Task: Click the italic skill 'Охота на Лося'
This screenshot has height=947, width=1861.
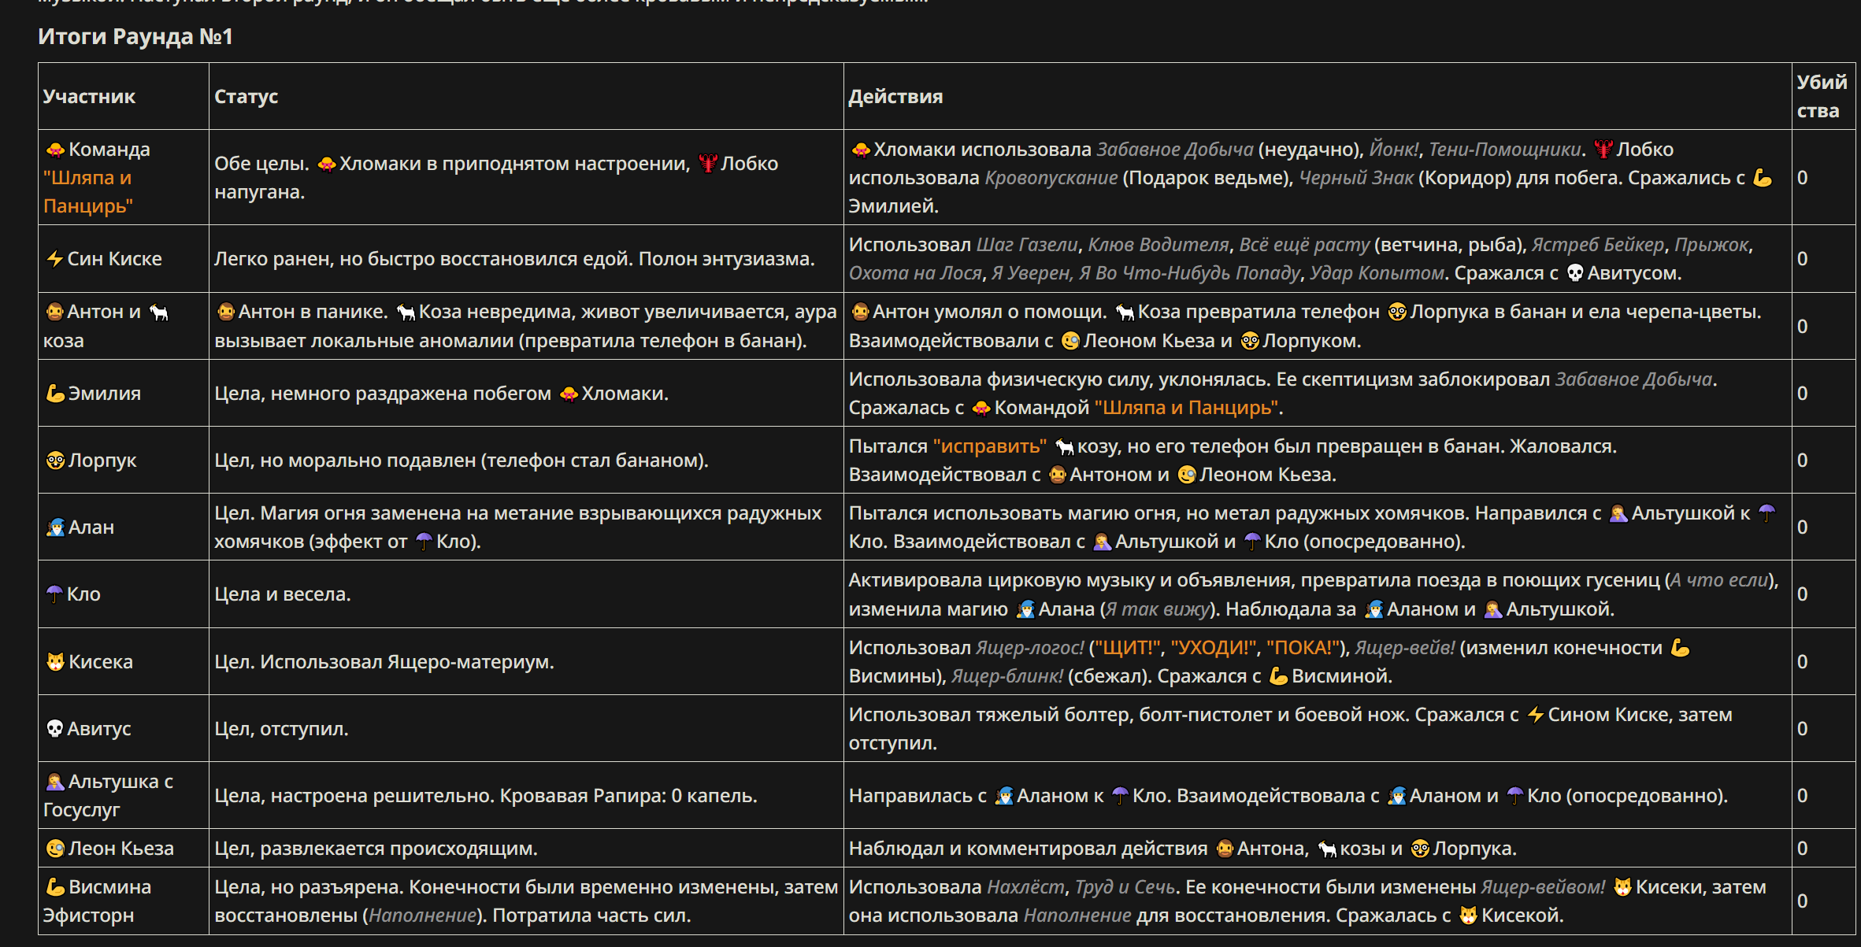Action: pyautogui.click(x=915, y=273)
